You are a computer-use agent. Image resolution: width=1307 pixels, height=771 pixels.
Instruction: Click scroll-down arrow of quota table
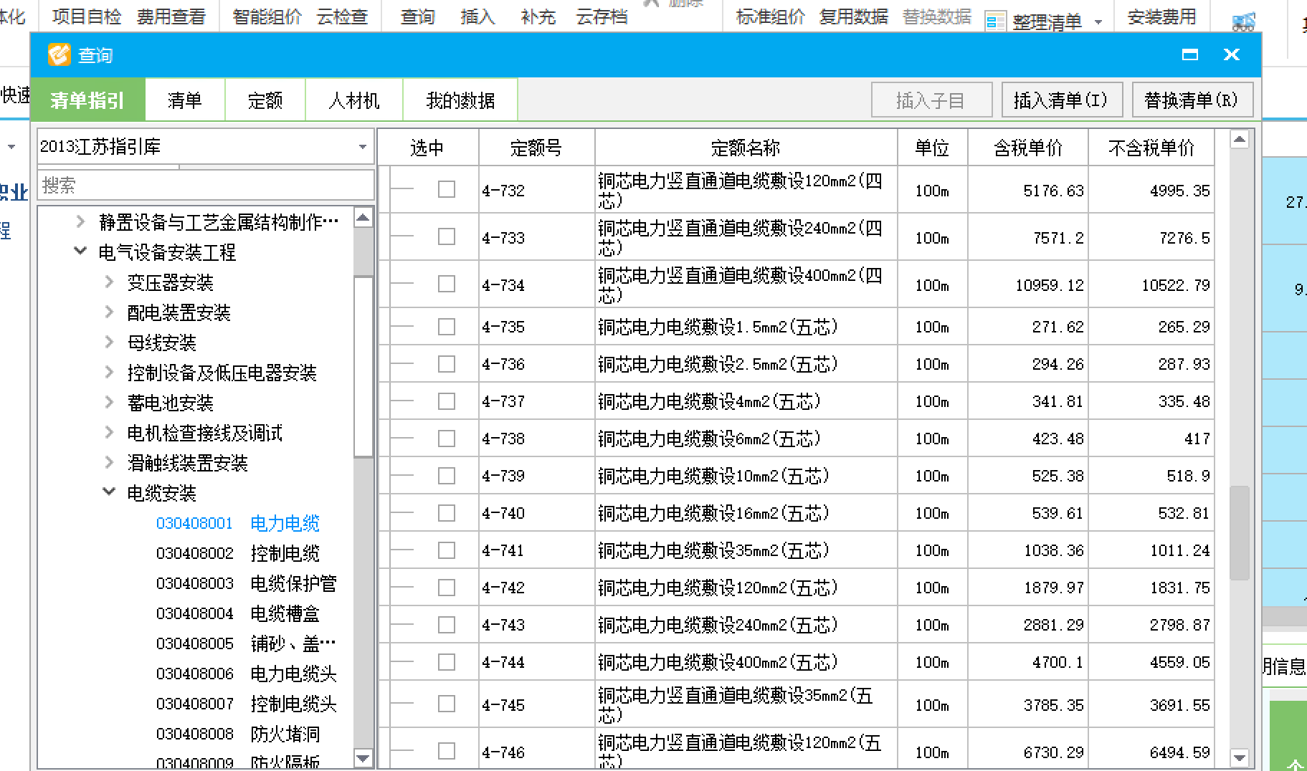(x=1240, y=757)
